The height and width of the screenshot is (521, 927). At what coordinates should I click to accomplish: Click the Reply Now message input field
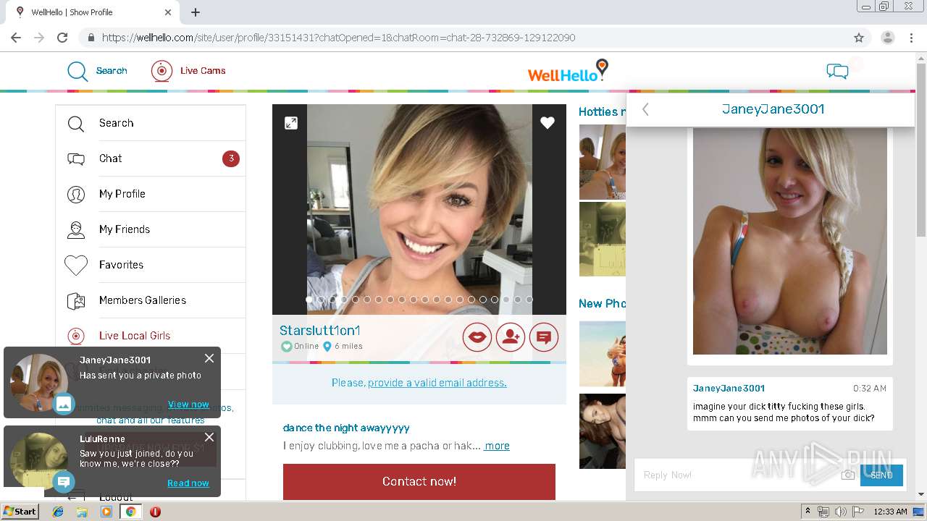(x=739, y=475)
